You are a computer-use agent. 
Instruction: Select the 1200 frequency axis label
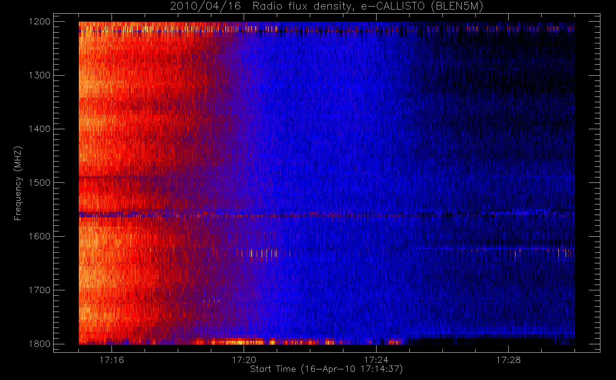pyautogui.click(x=40, y=22)
